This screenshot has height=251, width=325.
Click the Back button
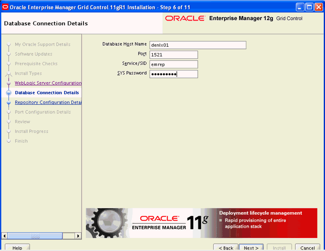point(226,247)
